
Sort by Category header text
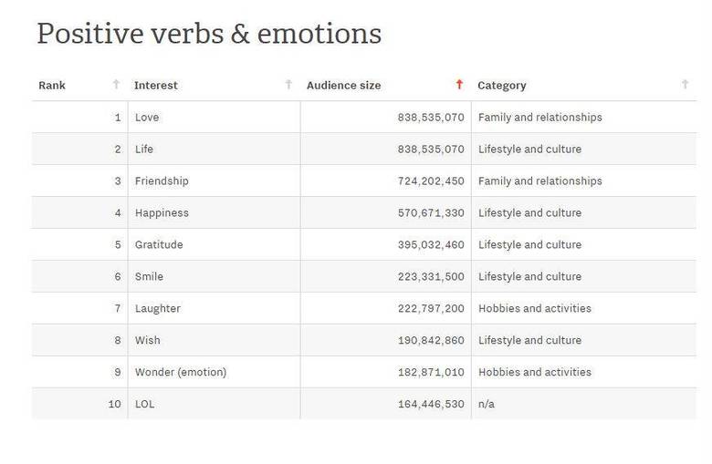[502, 86]
